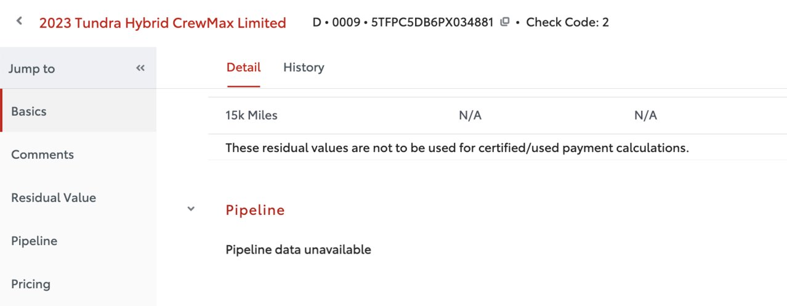The width and height of the screenshot is (787, 306).
Task: Jump to the Basics section
Action: [78, 111]
